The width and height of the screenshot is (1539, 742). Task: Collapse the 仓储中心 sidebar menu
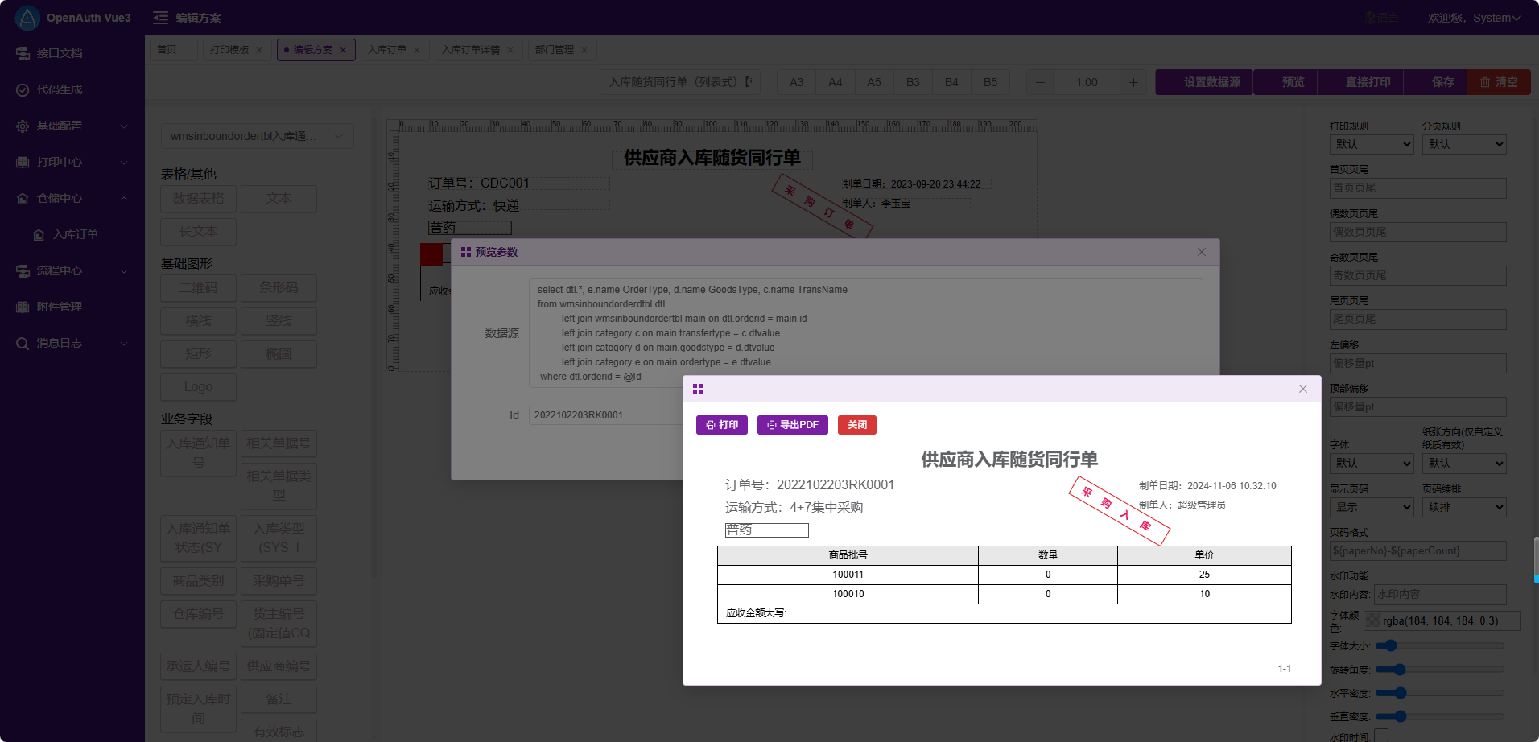pyautogui.click(x=72, y=198)
